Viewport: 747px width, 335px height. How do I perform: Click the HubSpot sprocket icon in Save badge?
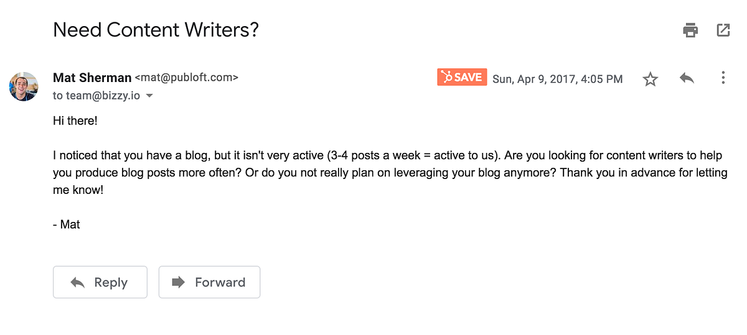coord(446,77)
